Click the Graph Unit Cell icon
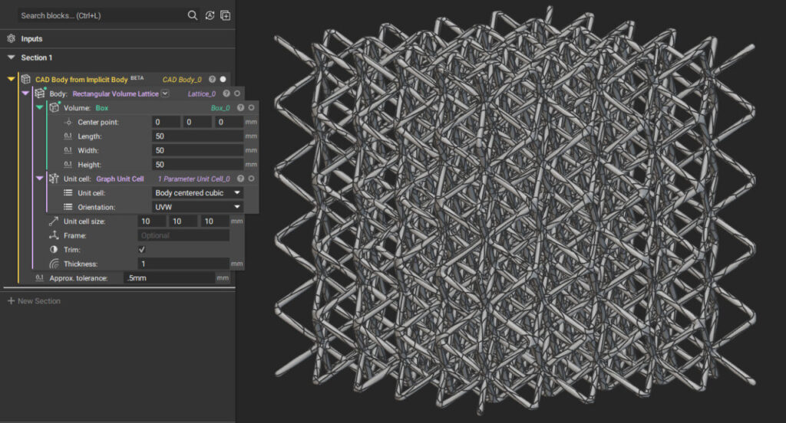This screenshot has width=786, height=423. [x=54, y=179]
